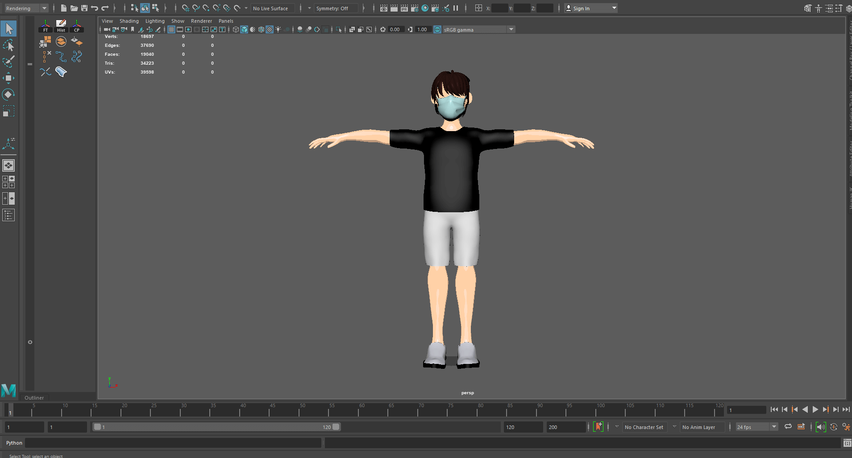Open the viewport Shading menu
This screenshot has width=852, height=458.
[129, 21]
